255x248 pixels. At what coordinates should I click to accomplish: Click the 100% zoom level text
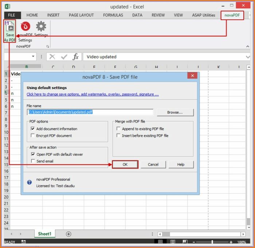pos(242,242)
